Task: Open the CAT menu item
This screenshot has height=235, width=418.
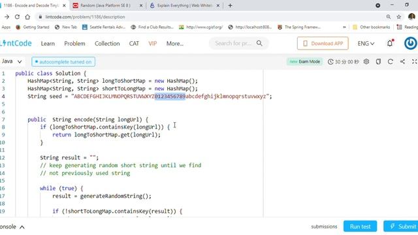Action: pos(134,44)
